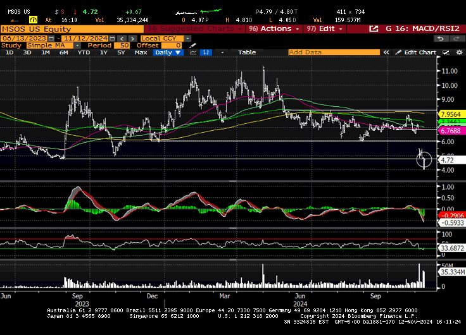This screenshot has height=335, width=466.
Task: Select the Max range
Action: (x=141, y=52)
